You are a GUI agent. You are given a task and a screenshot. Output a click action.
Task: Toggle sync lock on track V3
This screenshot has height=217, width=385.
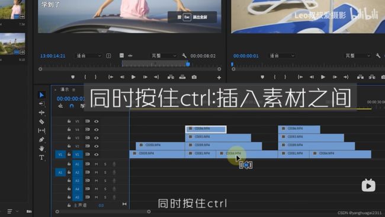pos(88,138)
